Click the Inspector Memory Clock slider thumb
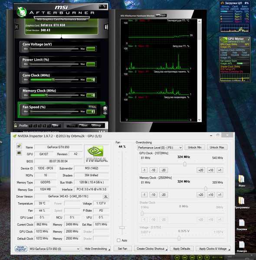 [x=206, y=188]
